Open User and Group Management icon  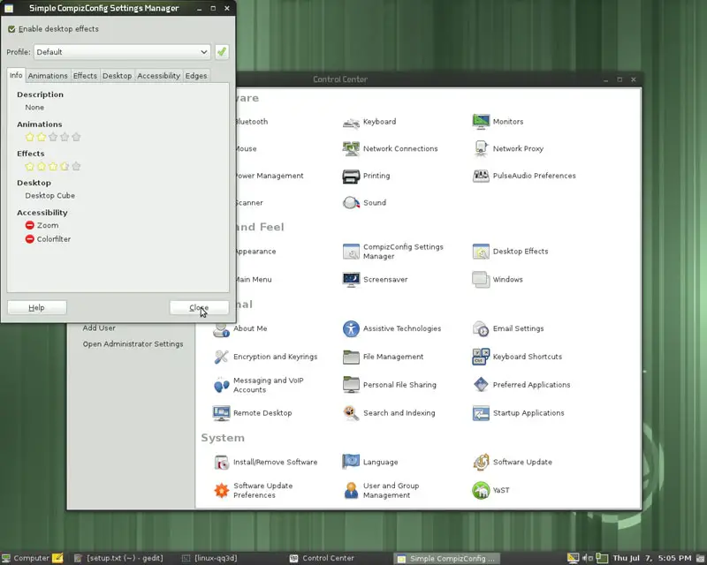351,490
